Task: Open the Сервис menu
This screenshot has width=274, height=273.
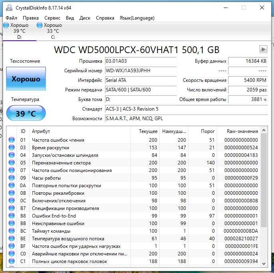Action: coord(52,18)
